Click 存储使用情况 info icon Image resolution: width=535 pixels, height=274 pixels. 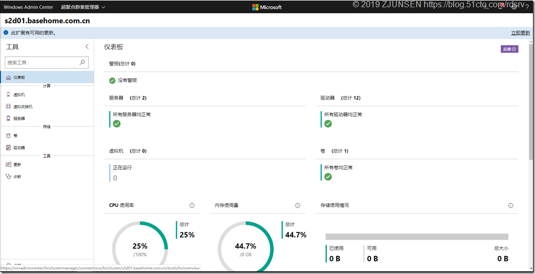[511, 205]
